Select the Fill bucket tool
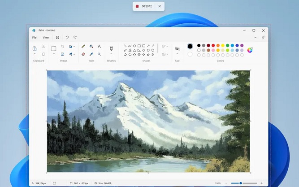The width and height of the screenshot is (299, 187). pyautogui.click(x=91, y=46)
